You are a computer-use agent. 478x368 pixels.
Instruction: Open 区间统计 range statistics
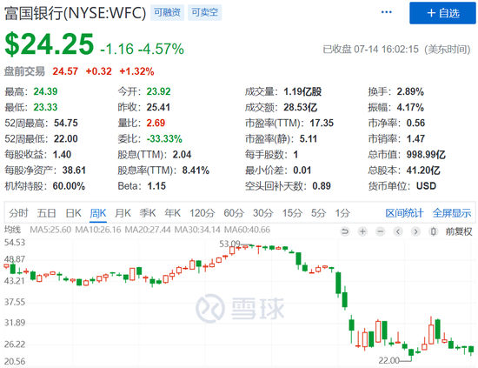point(404,213)
